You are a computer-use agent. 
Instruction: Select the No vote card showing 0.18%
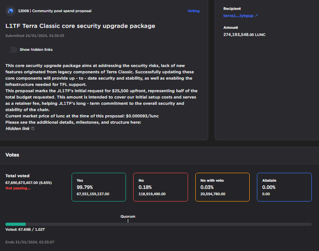click(x=161, y=187)
